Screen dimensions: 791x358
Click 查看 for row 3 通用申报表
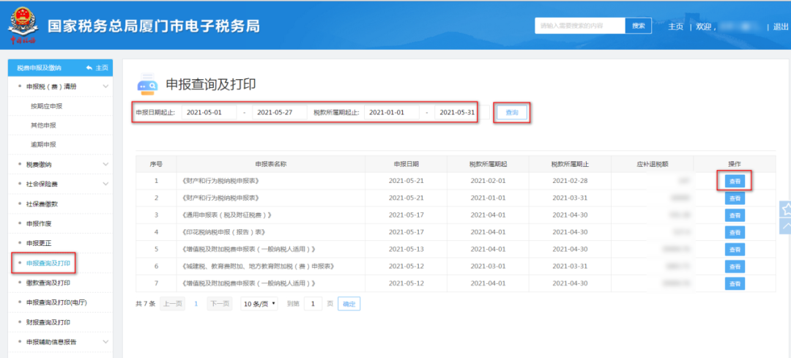point(735,215)
